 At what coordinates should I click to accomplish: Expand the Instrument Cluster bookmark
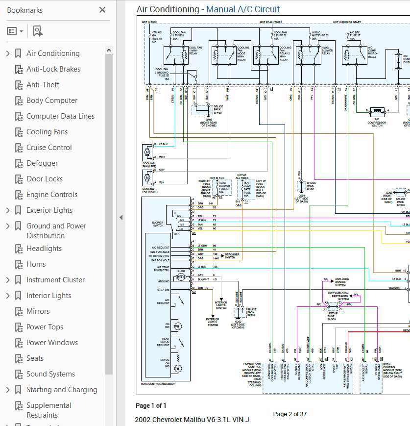(x=8, y=280)
